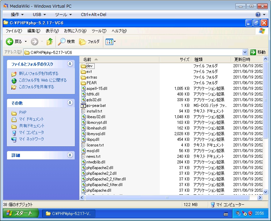
Task: Click the green Back arrow button
Action: [10, 42]
